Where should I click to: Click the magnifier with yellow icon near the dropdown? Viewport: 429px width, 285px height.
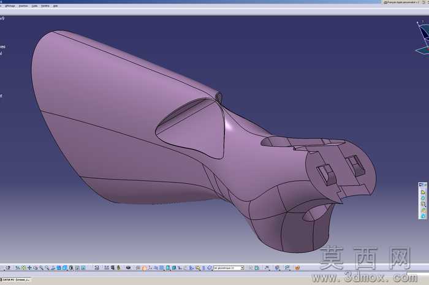click(x=198, y=268)
